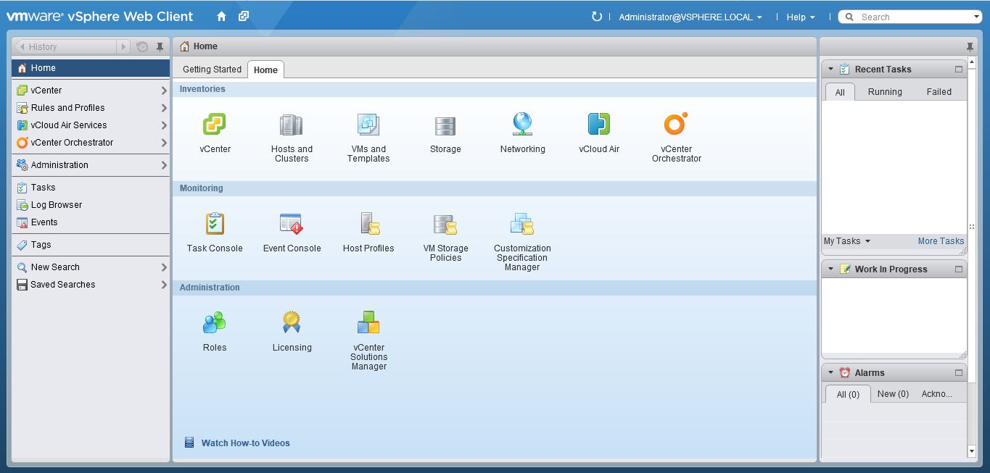The height and width of the screenshot is (473, 990).
Task: Open the Help dropdown menu
Action: point(800,17)
